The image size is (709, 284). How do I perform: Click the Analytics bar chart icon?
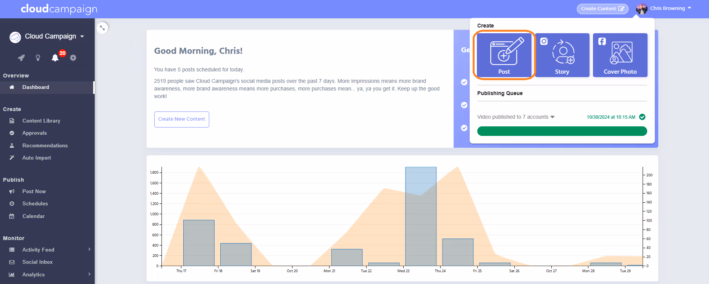(12, 274)
